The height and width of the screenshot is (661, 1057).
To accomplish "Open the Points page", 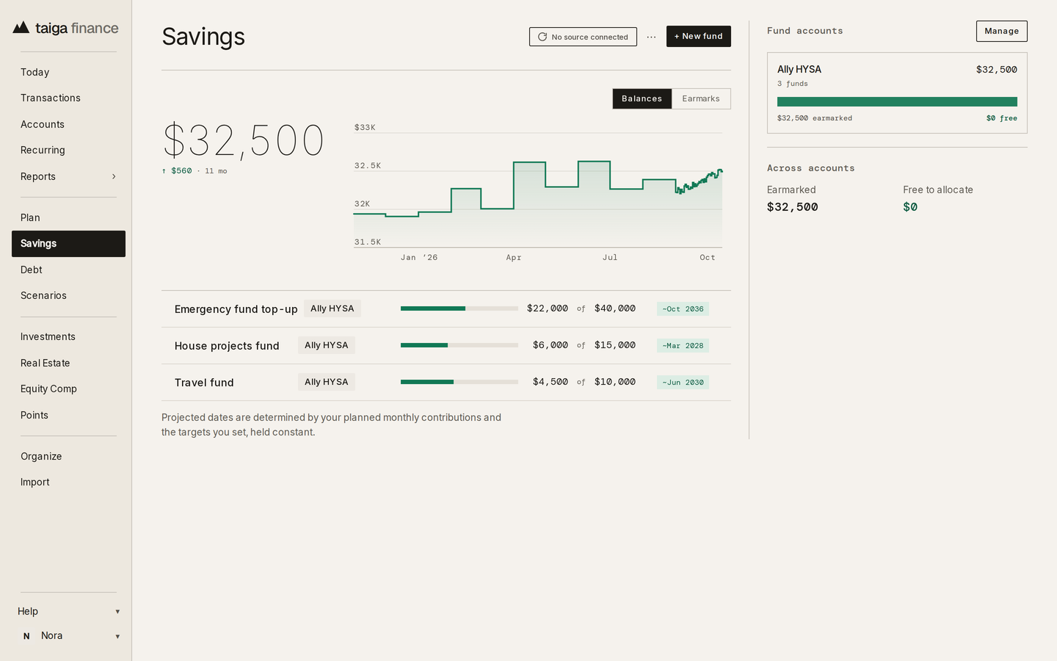I will point(68,415).
